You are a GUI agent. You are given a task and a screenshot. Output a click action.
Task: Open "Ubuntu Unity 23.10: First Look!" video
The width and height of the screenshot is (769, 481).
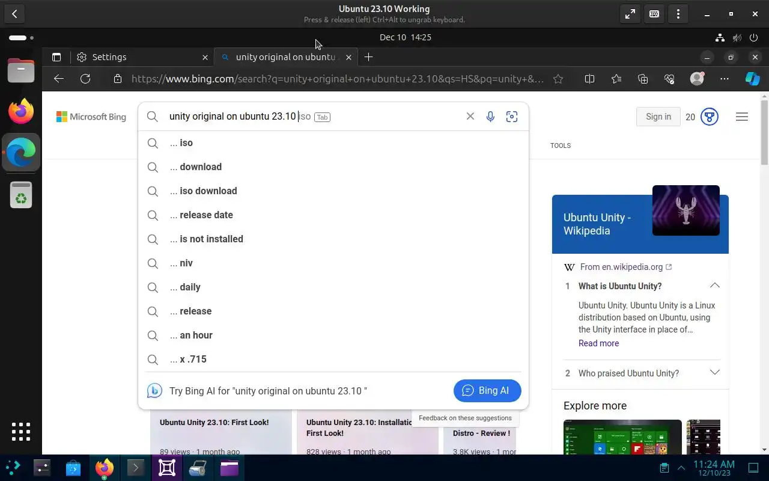coord(214,423)
